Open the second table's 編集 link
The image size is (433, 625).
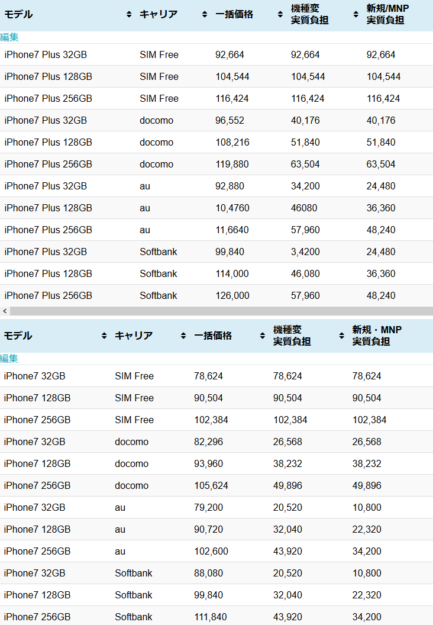pyautogui.click(x=9, y=358)
